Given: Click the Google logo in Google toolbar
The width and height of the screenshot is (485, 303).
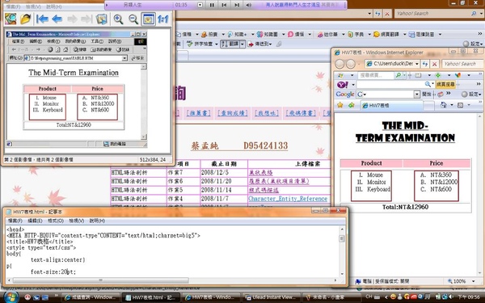Looking at the screenshot, I should [345, 95].
